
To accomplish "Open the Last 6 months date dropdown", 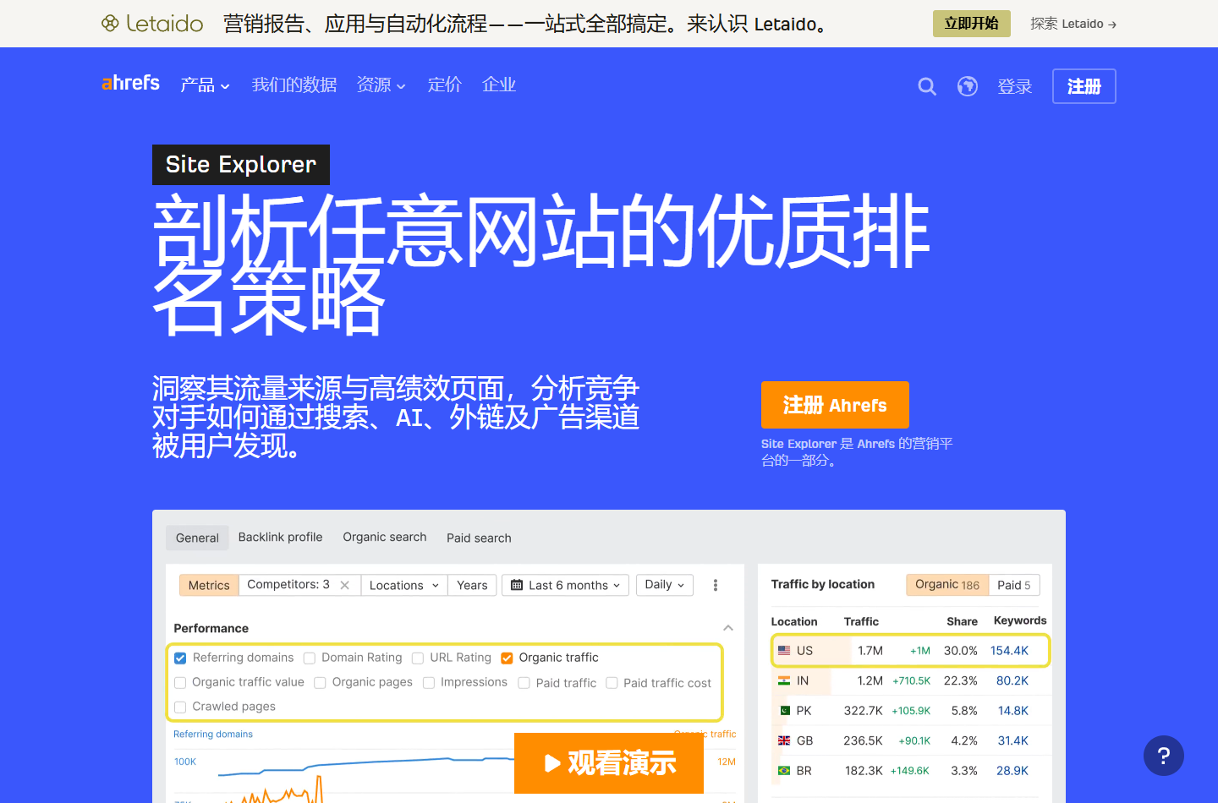I will coord(566,585).
